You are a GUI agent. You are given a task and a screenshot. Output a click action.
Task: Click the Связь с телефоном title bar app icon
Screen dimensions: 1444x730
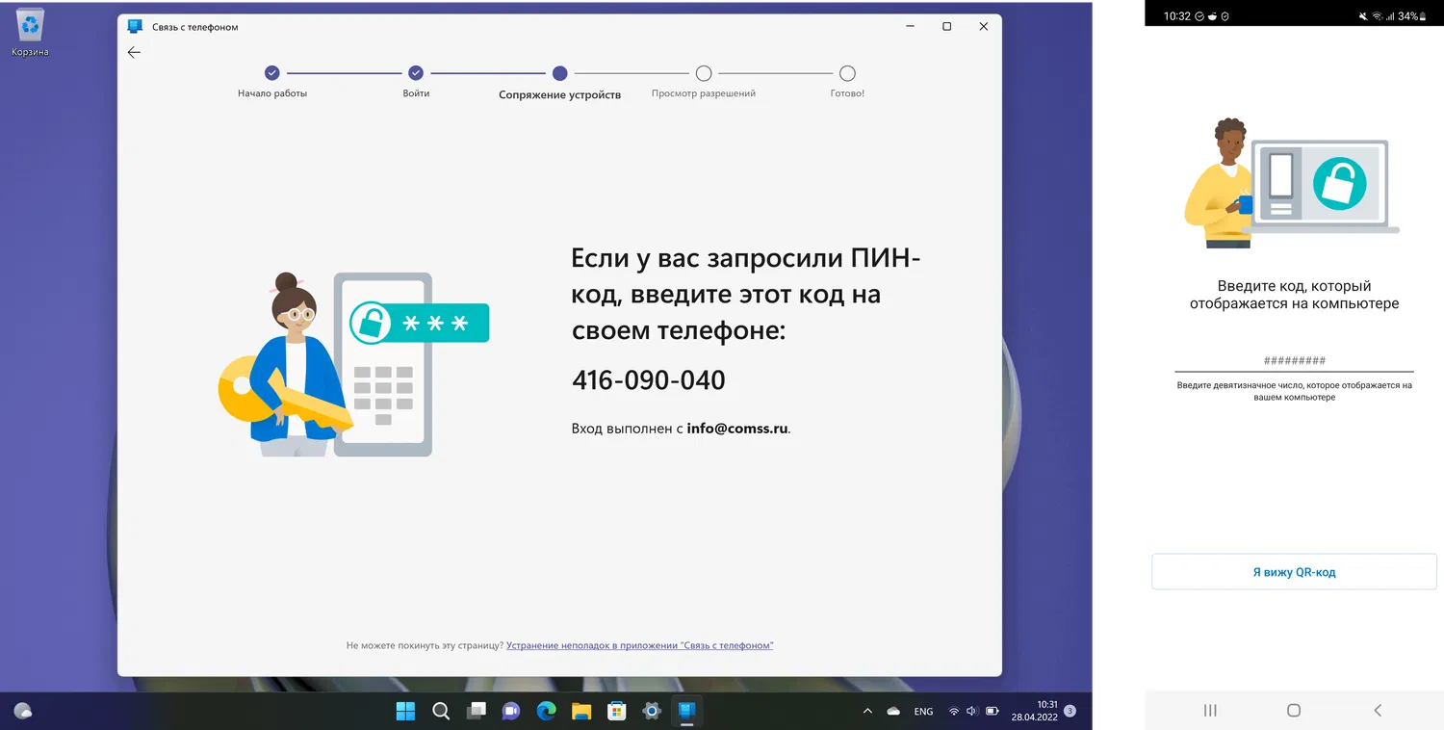click(135, 27)
